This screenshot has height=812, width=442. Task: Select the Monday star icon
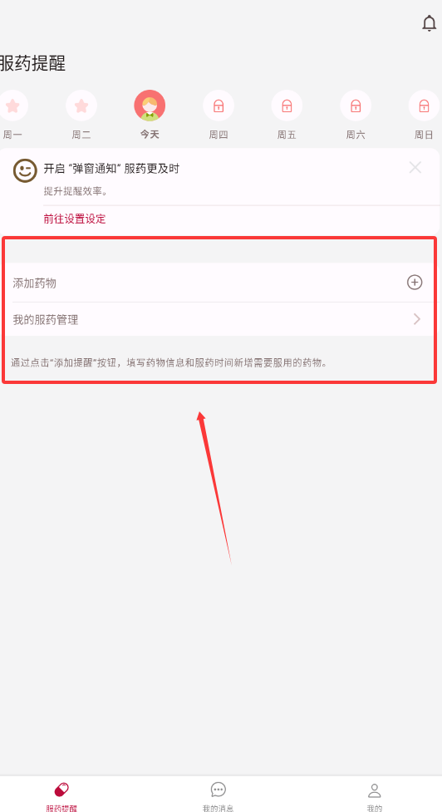pos(12,106)
